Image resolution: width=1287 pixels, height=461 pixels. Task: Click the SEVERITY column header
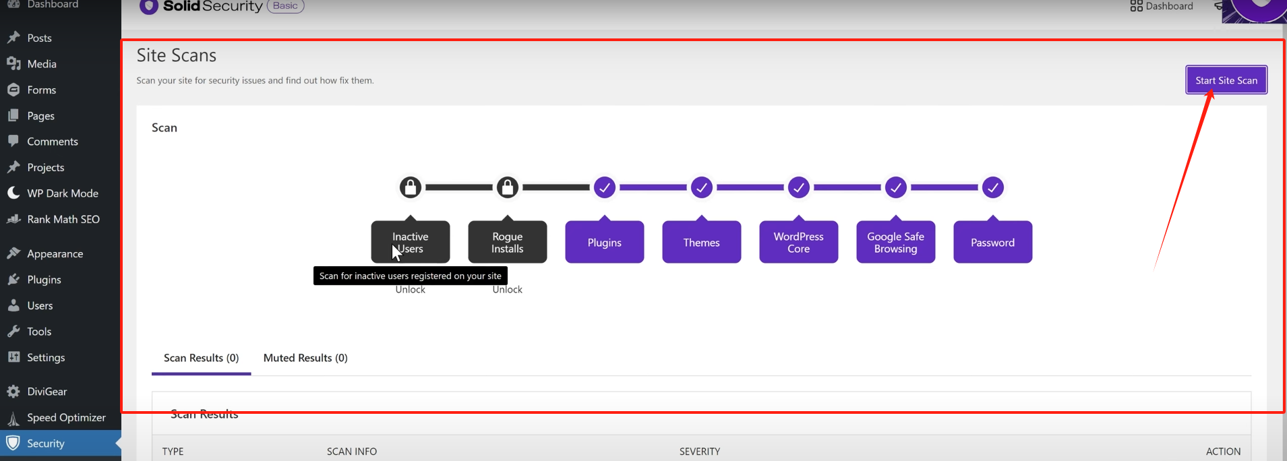click(x=700, y=452)
